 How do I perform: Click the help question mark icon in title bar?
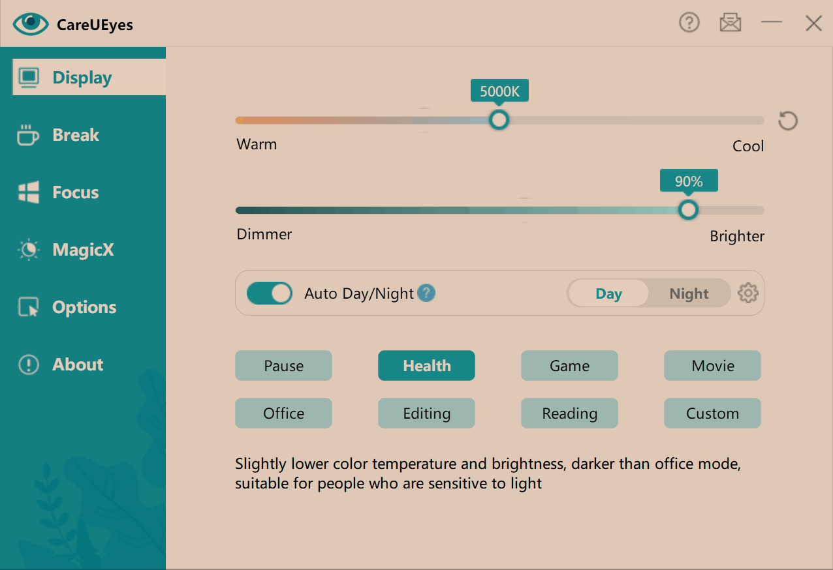click(x=689, y=23)
